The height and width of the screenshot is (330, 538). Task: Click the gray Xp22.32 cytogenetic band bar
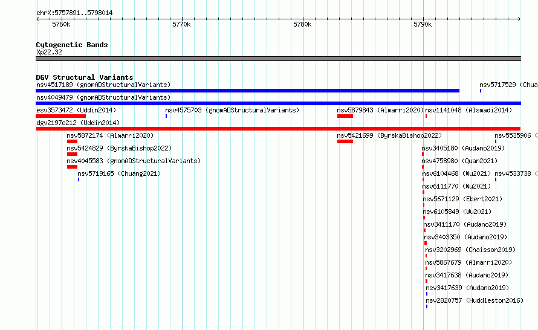[x=278, y=59]
